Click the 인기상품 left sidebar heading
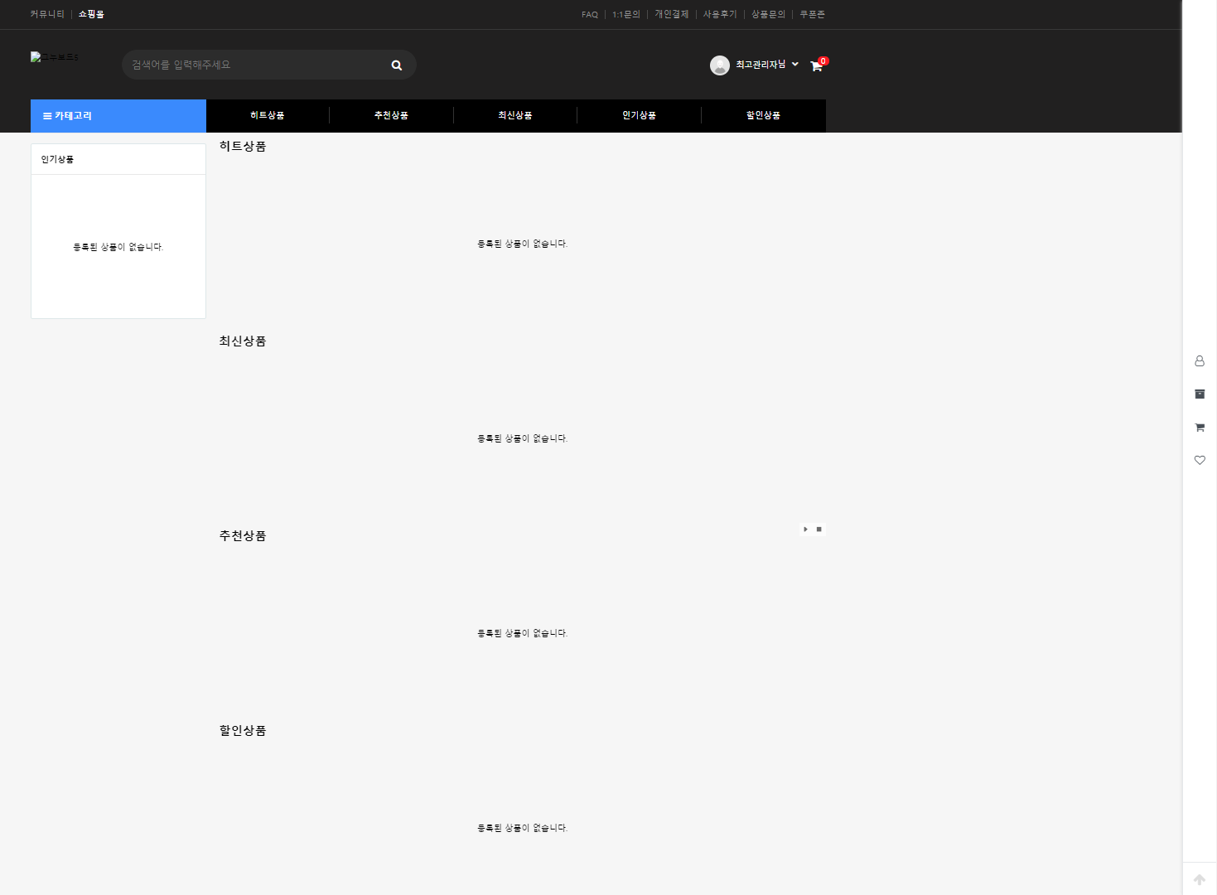Screen dimensions: 1217x895 coord(57,159)
